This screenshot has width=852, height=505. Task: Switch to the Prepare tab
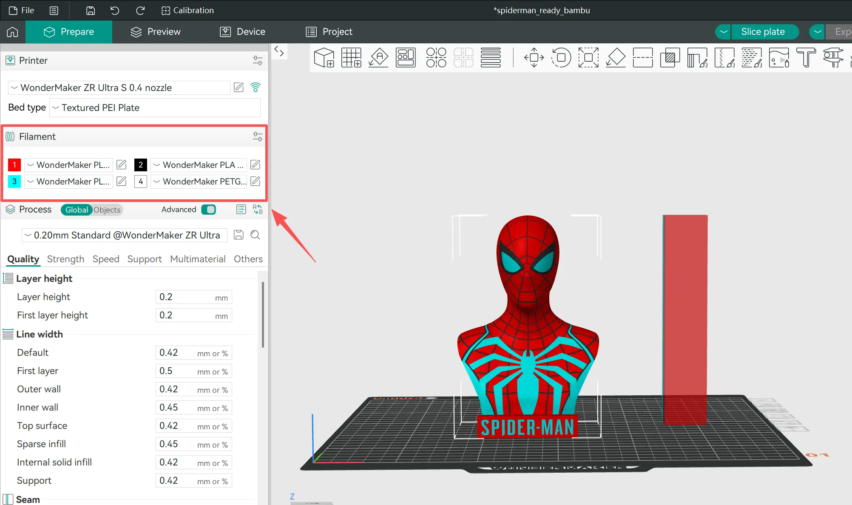click(x=69, y=32)
